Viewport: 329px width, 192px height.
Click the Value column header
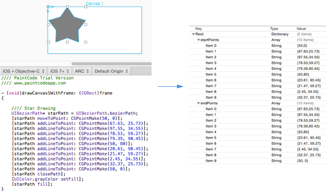pyautogui.click(x=301, y=29)
